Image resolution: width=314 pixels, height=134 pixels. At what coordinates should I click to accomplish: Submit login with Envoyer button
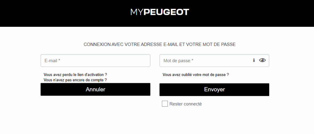pos(214,90)
